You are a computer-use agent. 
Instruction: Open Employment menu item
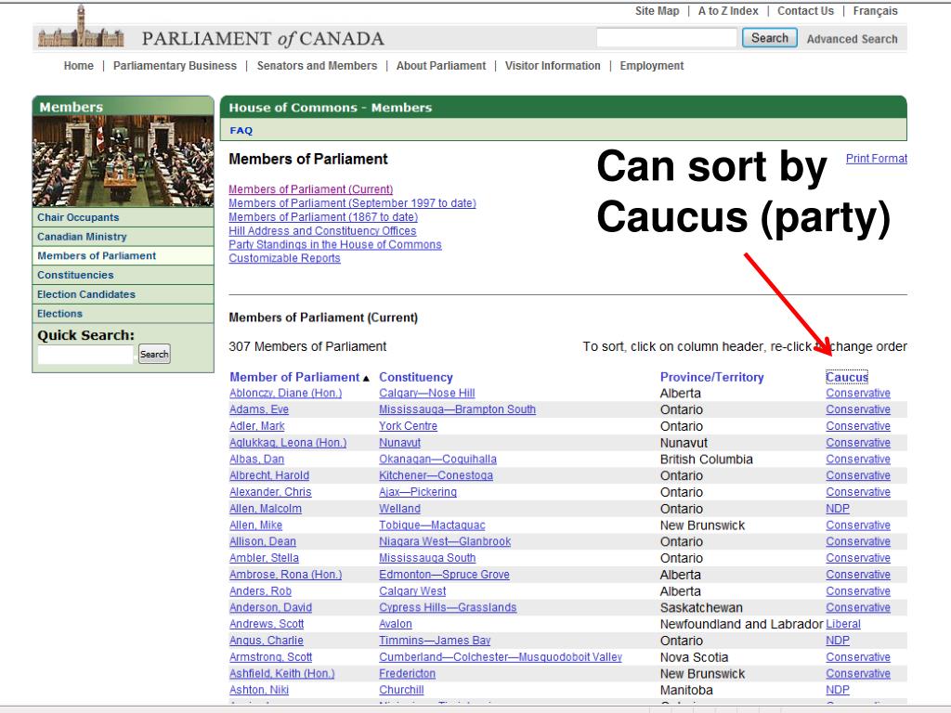coord(651,66)
